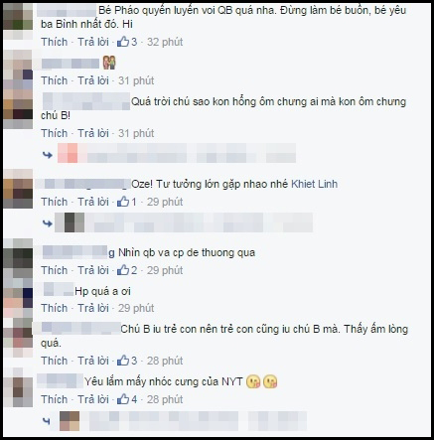Open the reply arrow under the 'chú B!' comment
This screenshot has width=434, height=440.
(x=48, y=155)
